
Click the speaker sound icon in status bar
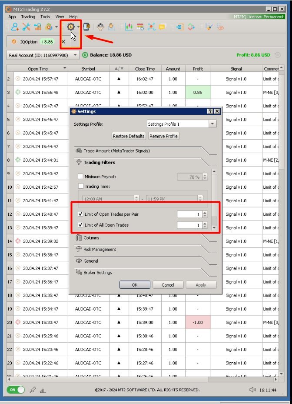[x=252, y=390]
